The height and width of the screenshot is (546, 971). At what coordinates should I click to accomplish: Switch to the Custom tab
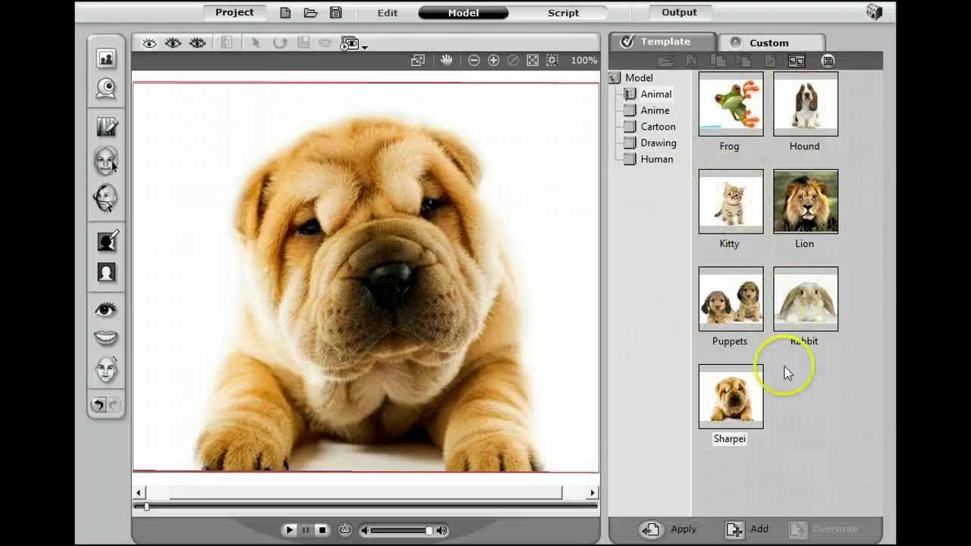770,42
